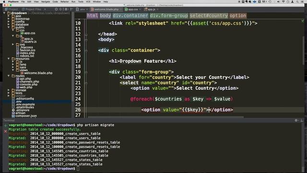Screen dimensions: 307x173
Task: Click the code folding marker on line 19
Action: pyautogui.click(x=86, y=72)
